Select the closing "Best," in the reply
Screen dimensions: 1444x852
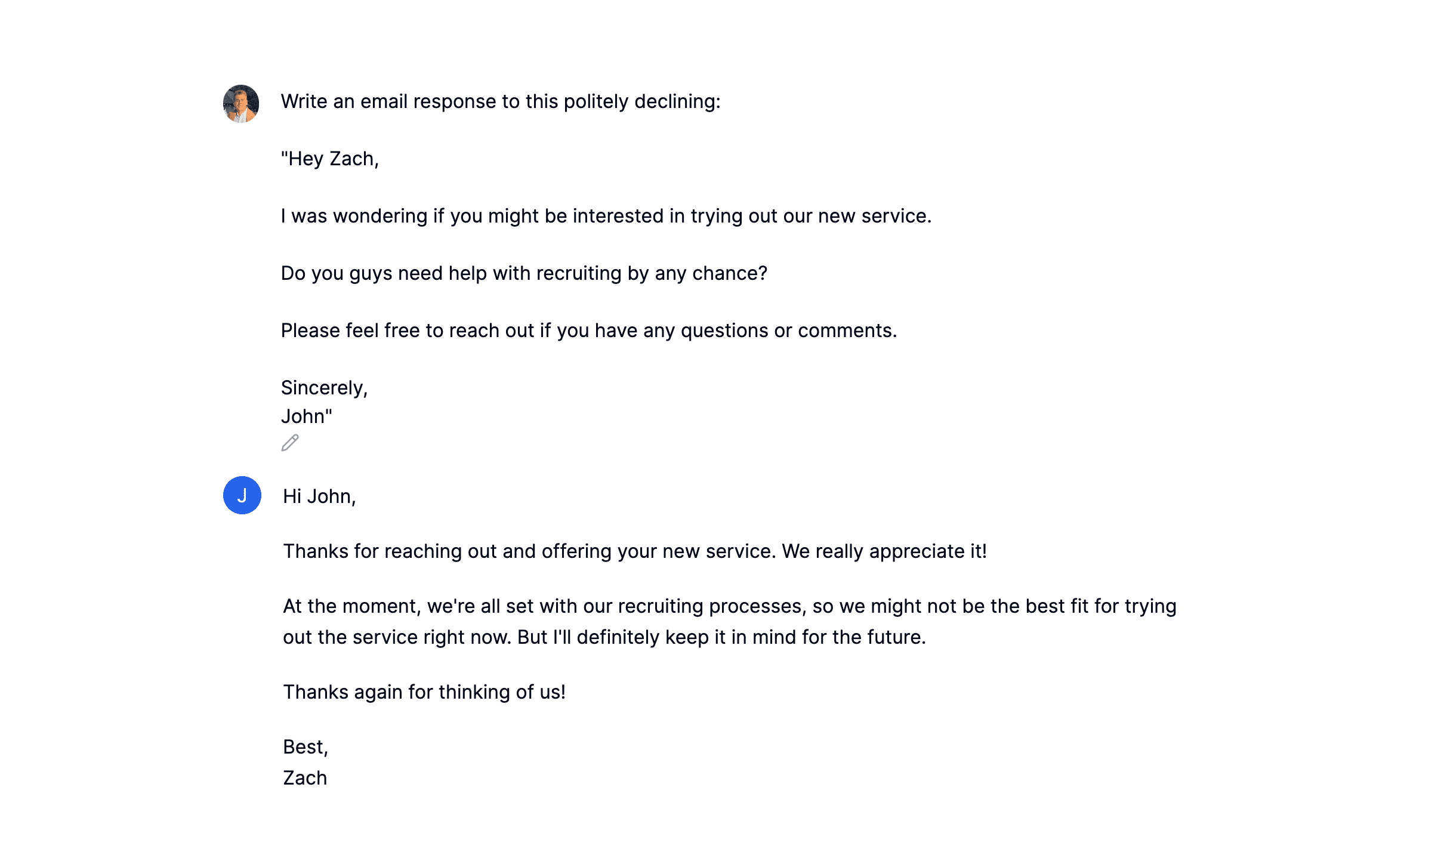pos(304,746)
